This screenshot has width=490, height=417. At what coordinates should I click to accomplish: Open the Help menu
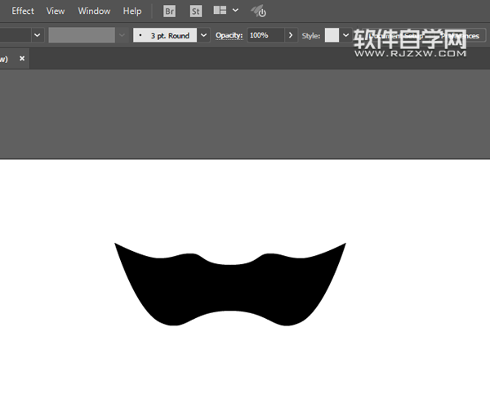point(131,11)
